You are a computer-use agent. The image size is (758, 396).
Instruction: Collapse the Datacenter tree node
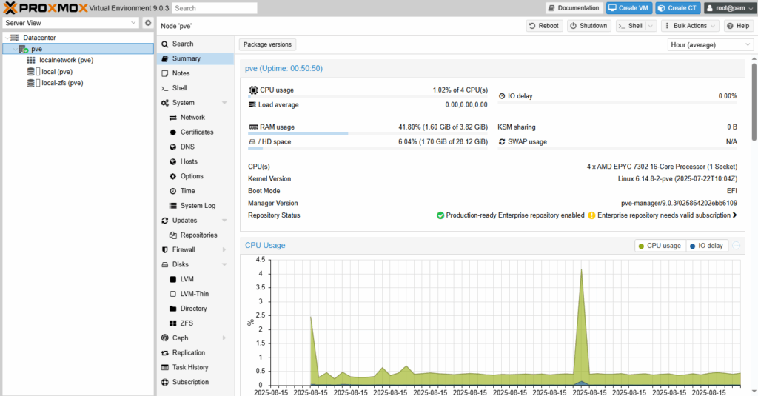click(x=6, y=38)
